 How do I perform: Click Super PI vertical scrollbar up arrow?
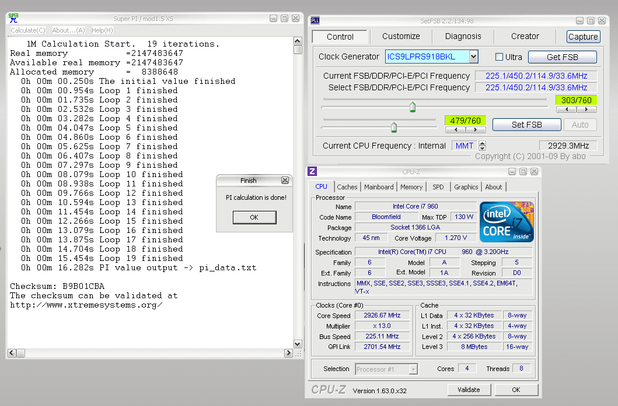click(x=298, y=41)
